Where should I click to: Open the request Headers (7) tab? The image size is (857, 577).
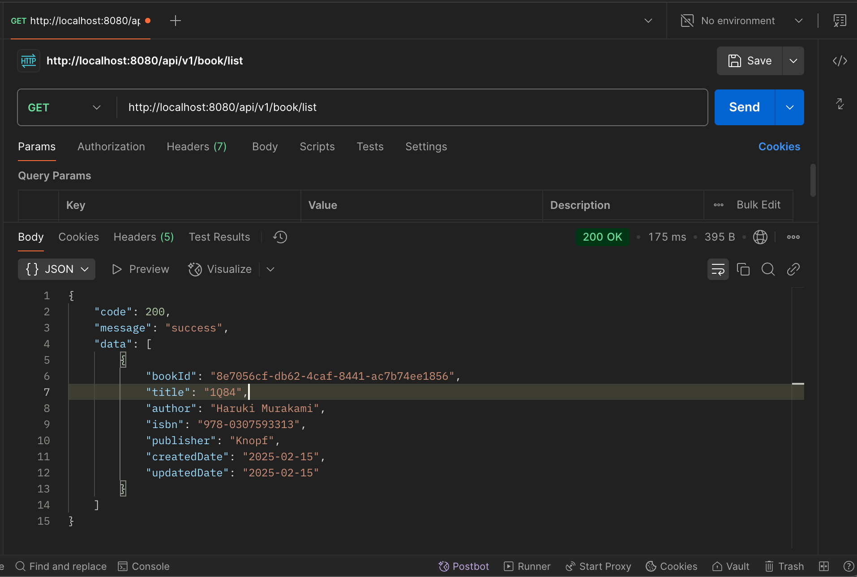(197, 147)
